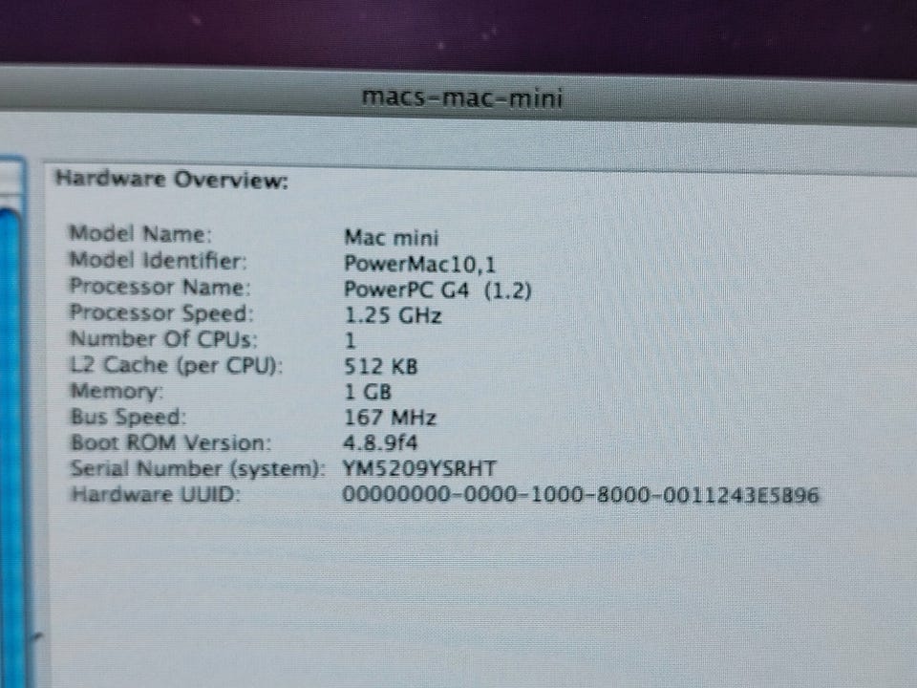Select the PowerPC G4 (1.2) value
The width and height of the screenshot is (917, 688).
[x=437, y=290]
